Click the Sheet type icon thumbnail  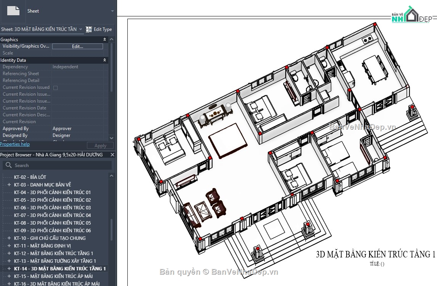pos(13,11)
